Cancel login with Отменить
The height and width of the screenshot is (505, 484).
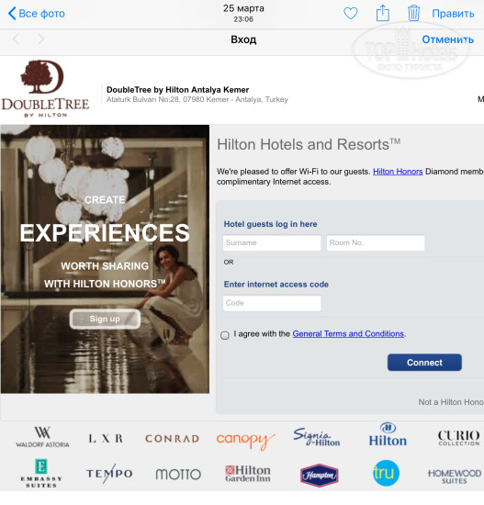click(x=447, y=39)
